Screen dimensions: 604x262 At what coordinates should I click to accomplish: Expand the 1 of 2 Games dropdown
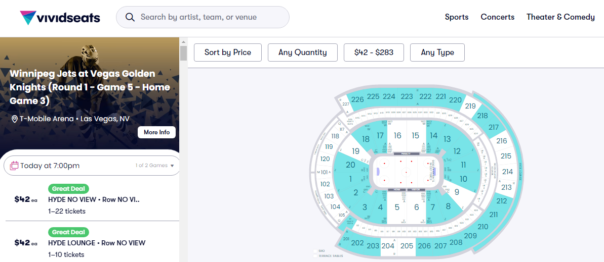(x=155, y=166)
